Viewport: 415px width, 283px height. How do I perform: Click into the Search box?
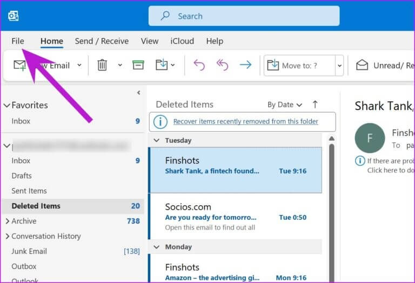click(x=244, y=16)
